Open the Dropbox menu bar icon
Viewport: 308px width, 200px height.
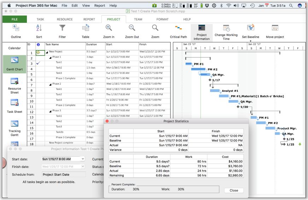(x=207, y=6)
